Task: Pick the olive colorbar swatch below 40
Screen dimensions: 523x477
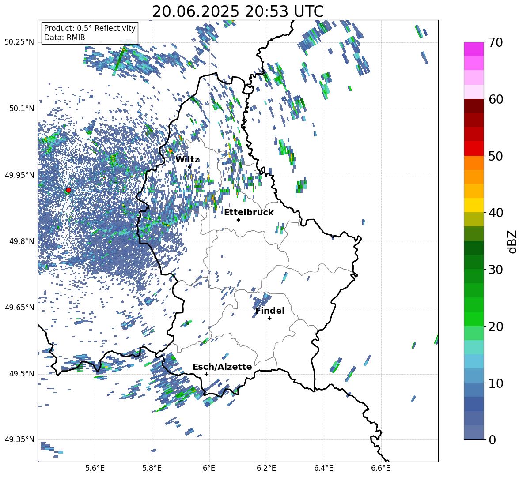Action: pos(474,219)
